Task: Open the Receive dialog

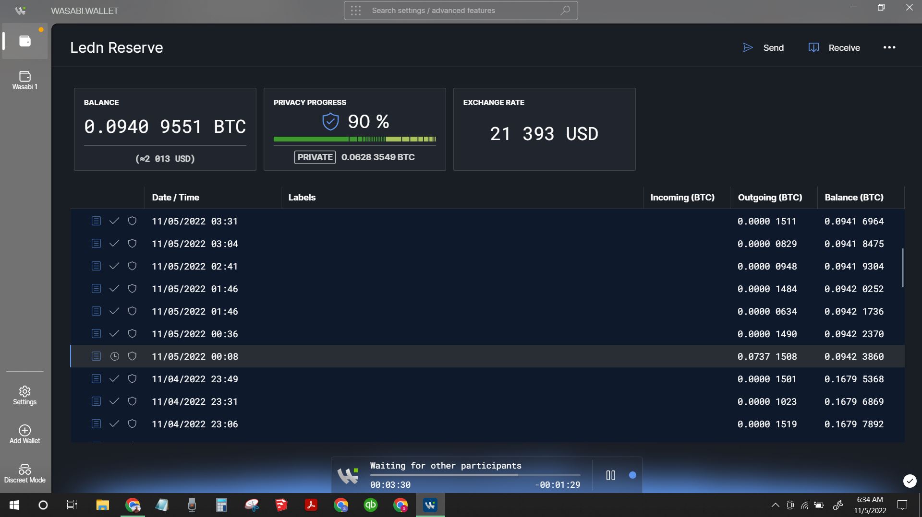Action: [x=835, y=47]
